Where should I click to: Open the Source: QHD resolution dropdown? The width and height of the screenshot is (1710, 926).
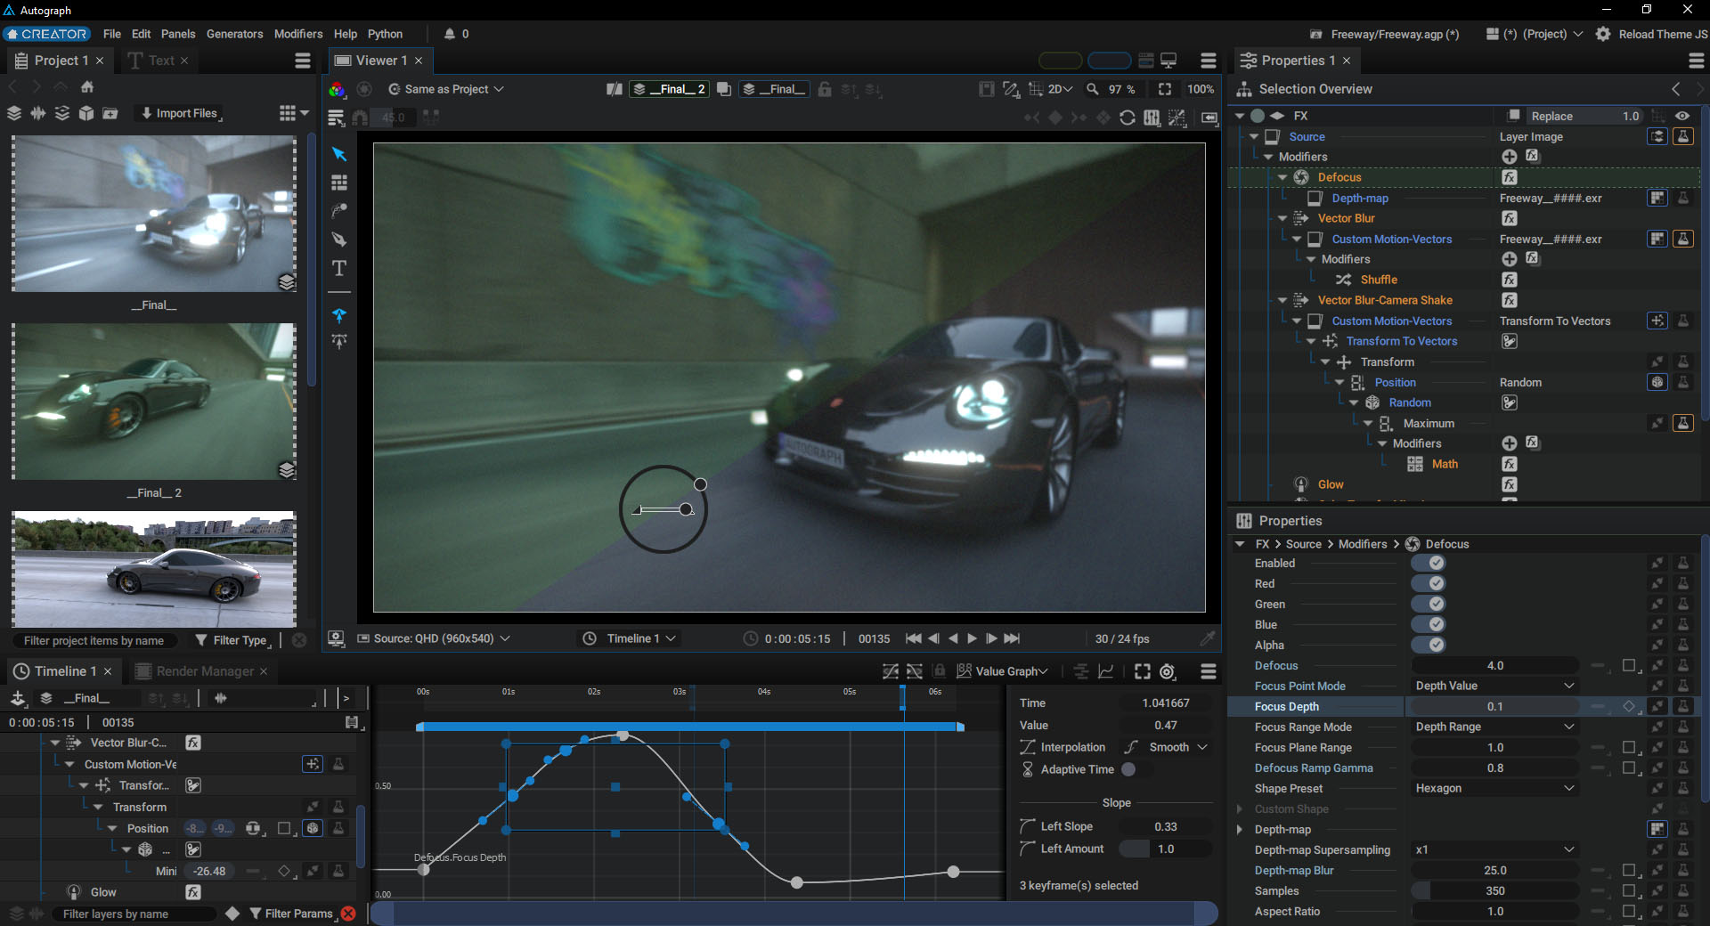(x=434, y=638)
